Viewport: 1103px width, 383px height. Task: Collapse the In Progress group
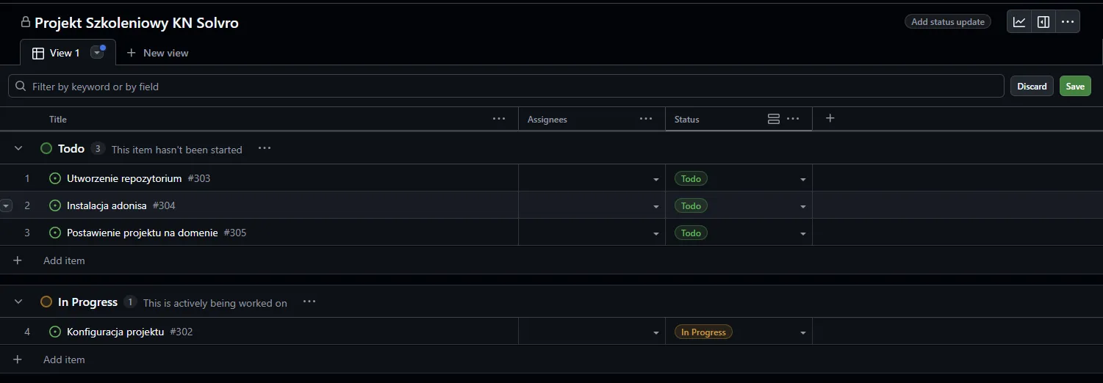tap(18, 302)
